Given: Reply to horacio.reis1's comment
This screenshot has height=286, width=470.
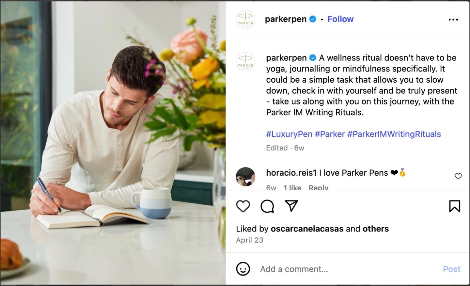Looking at the screenshot, I should click(319, 187).
